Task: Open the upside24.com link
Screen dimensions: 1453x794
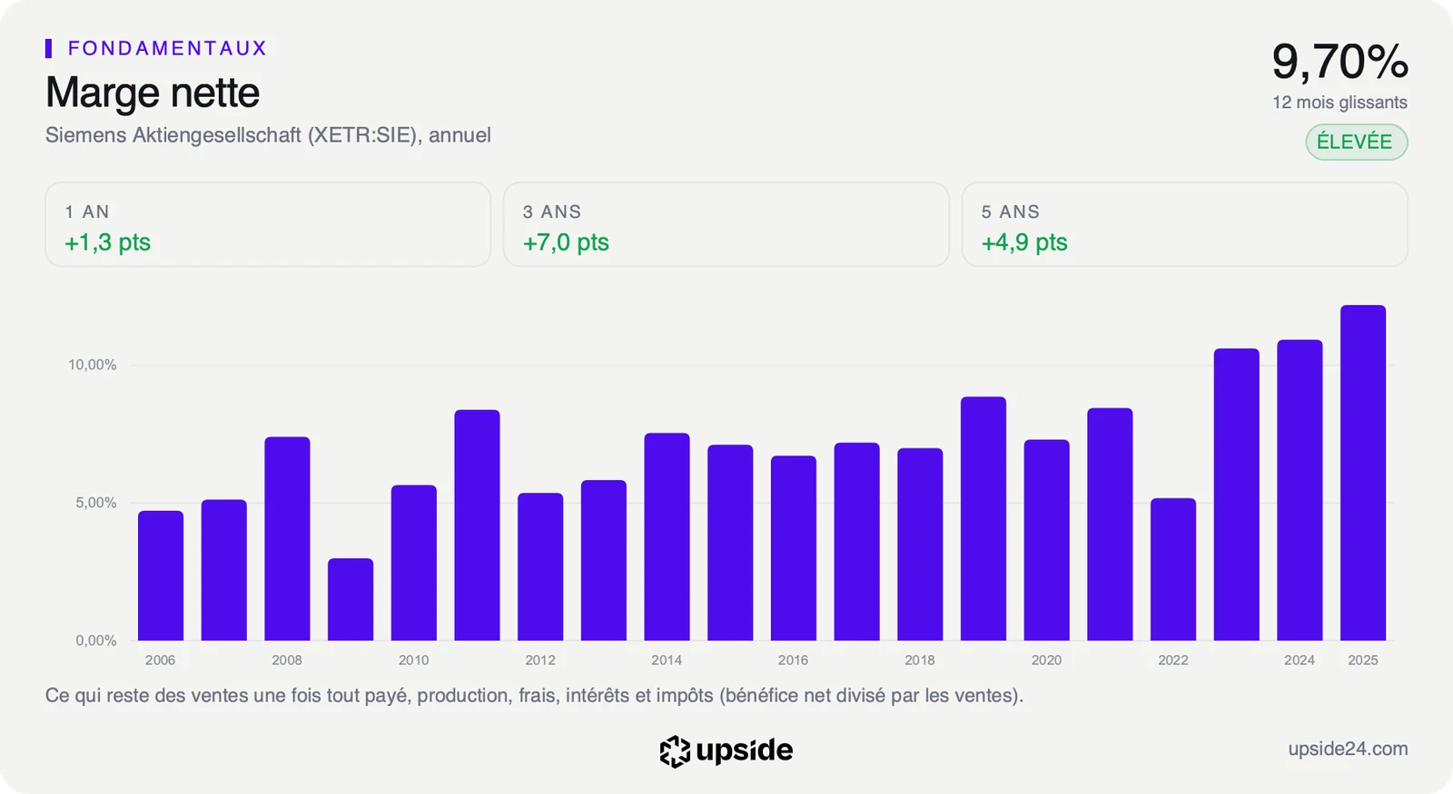Action: point(1348,749)
